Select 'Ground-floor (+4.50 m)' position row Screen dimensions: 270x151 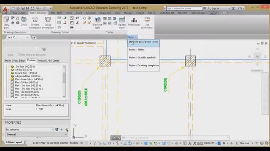26,73
